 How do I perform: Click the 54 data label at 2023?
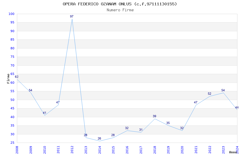(x=223, y=90)
